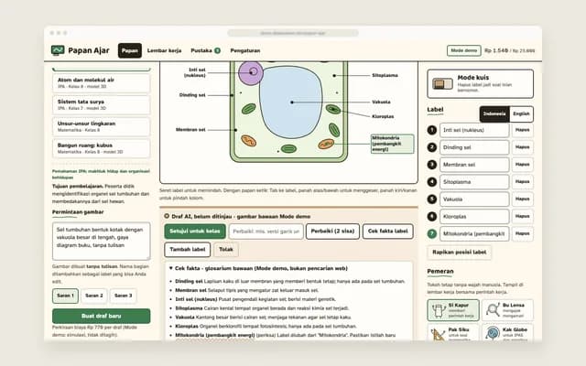Edit the Sitoplasma label field
The width and height of the screenshot is (586, 366).
click(x=474, y=182)
